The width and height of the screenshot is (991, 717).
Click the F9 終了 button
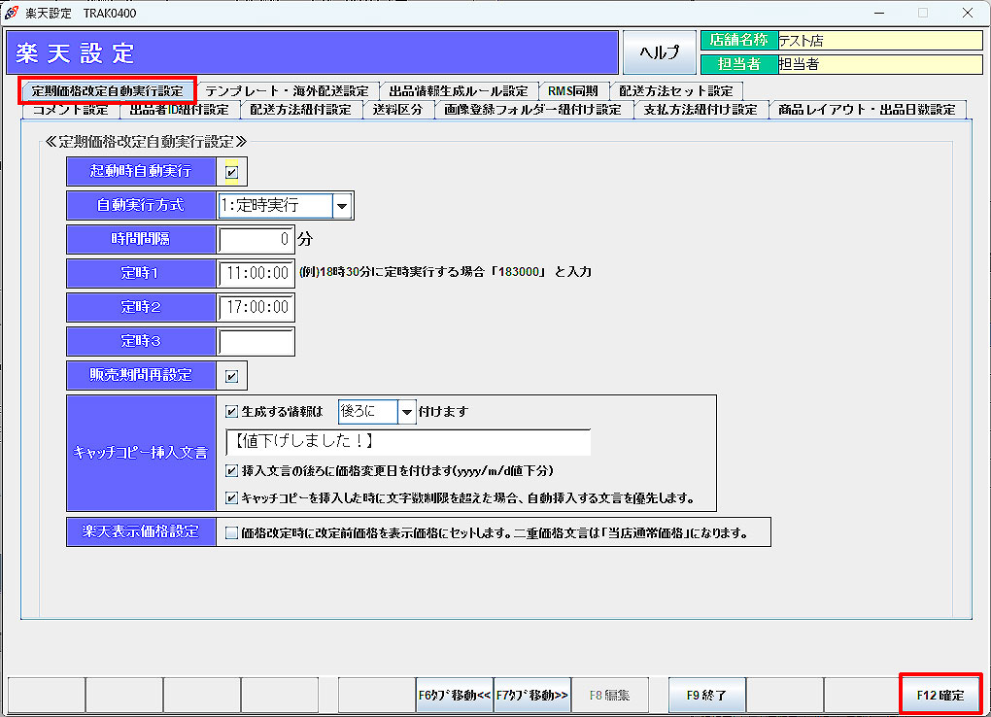(706, 695)
